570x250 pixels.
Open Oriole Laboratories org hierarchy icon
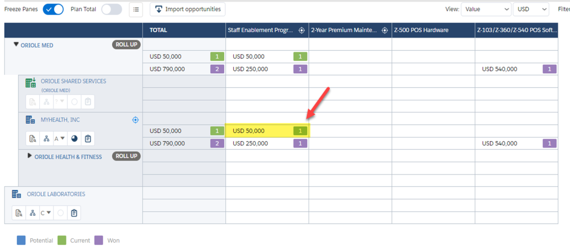pos(32,213)
